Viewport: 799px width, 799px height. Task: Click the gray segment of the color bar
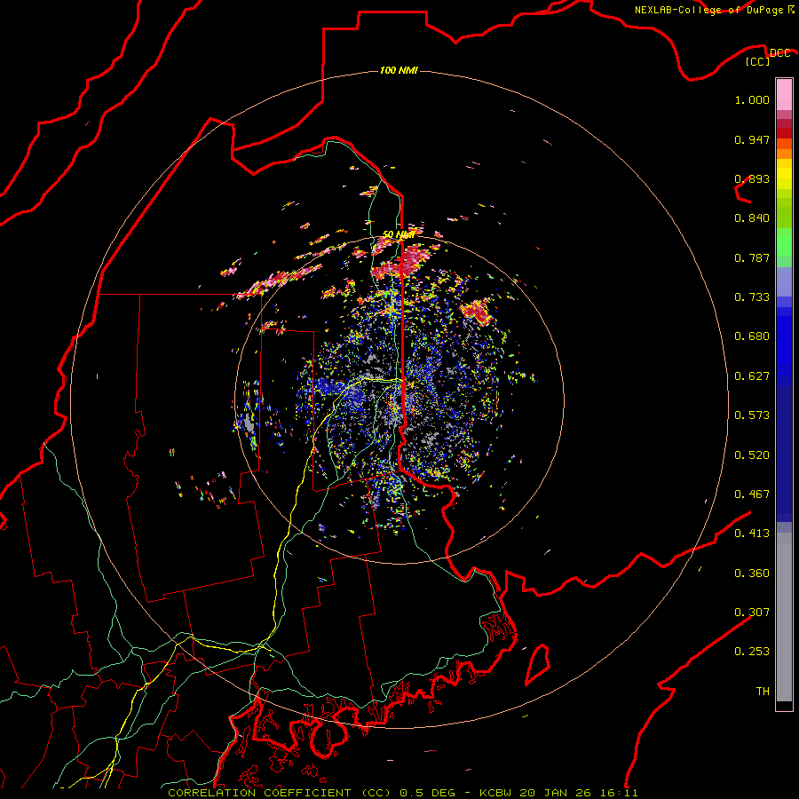(x=784, y=617)
